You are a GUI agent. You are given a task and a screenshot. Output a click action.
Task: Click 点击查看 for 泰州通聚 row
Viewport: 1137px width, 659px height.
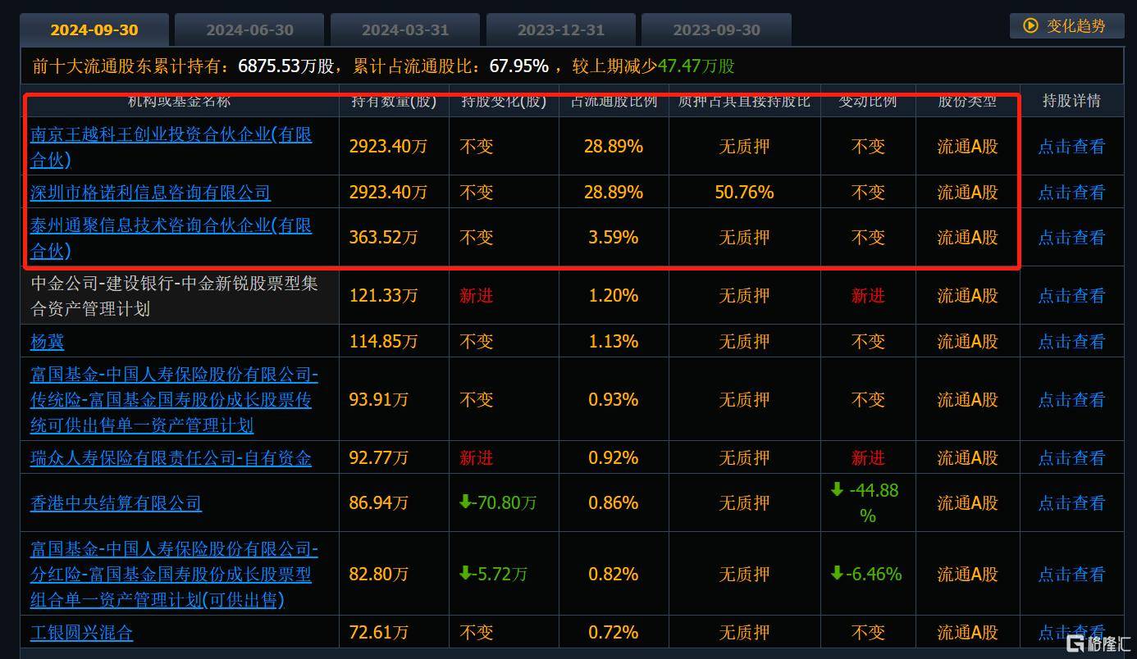[x=1071, y=237]
